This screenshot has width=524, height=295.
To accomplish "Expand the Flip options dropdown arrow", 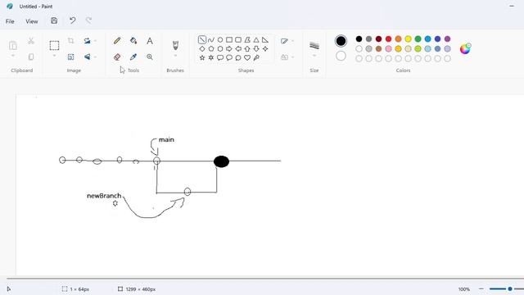I will (x=95, y=57).
